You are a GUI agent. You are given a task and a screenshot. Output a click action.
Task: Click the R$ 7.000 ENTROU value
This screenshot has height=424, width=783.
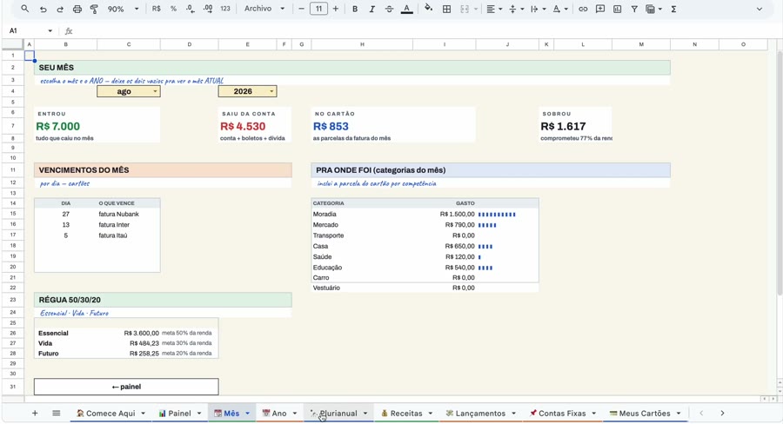[58, 127]
